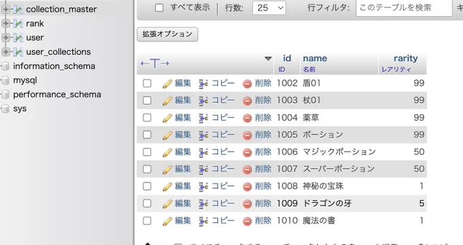Image resolution: width=463 pixels, height=245 pixels.
Task: Click the performance_schema database icon
Action: coord(5,94)
